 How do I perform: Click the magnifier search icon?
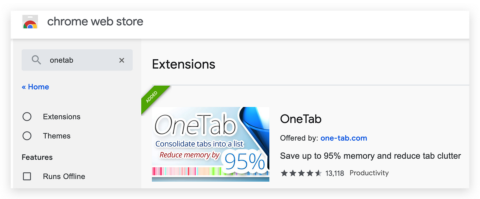(x=36, y=60)
